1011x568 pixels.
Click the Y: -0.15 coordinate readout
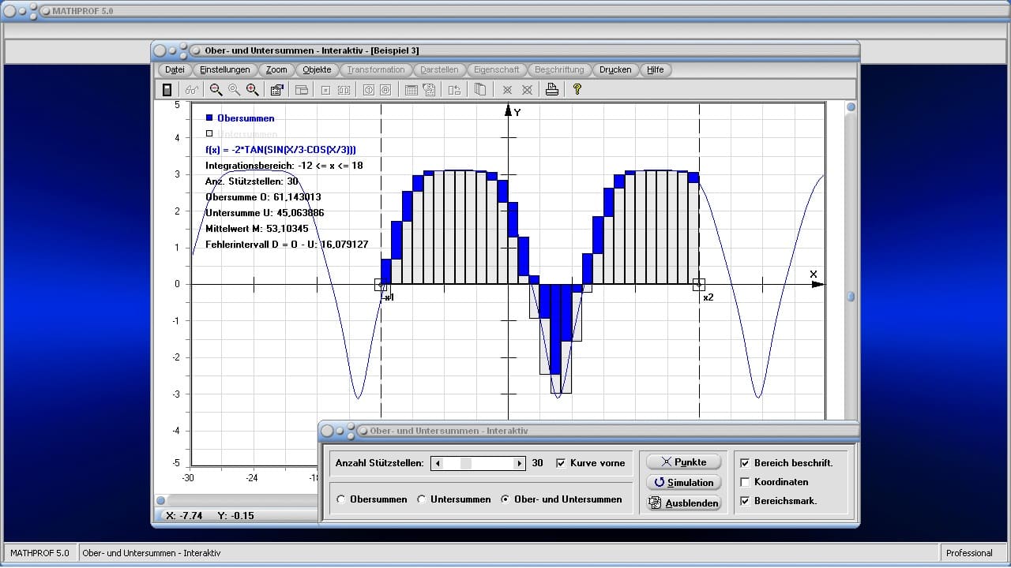[236, 515]
